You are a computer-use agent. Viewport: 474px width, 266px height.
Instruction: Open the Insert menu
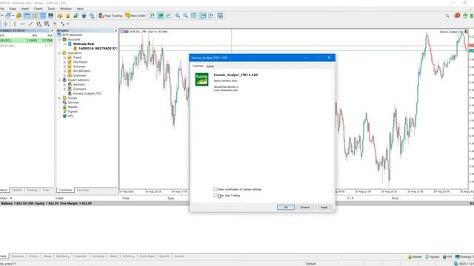[24, 9]
